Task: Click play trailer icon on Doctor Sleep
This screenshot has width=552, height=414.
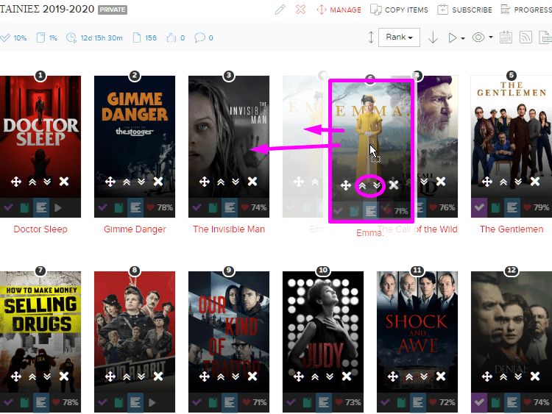Action: tap(57, 207)
